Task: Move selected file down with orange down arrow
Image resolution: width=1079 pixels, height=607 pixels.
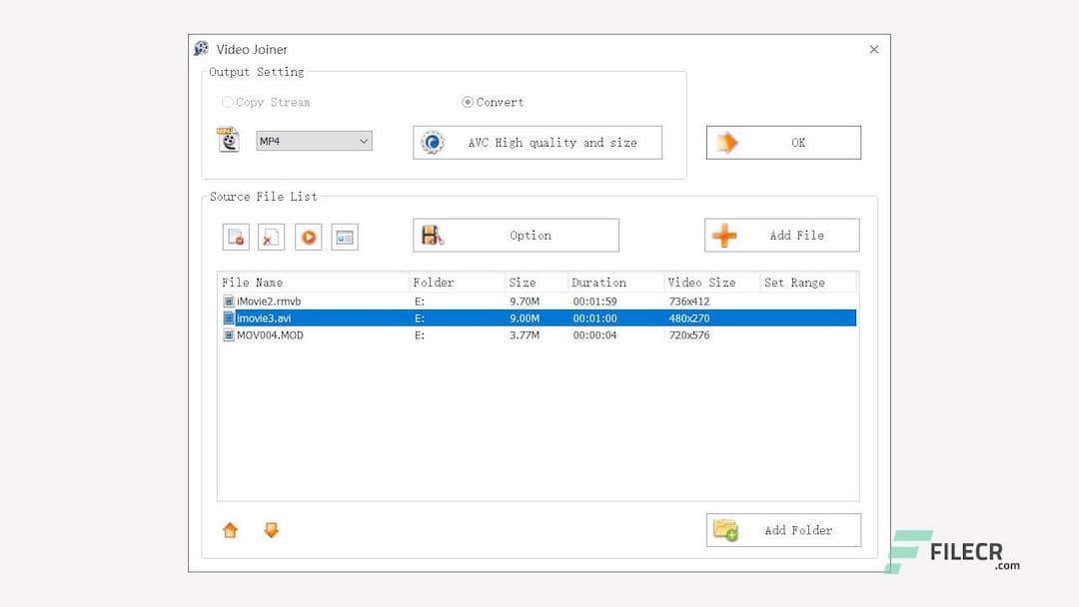Action: [x=271, y=530]
